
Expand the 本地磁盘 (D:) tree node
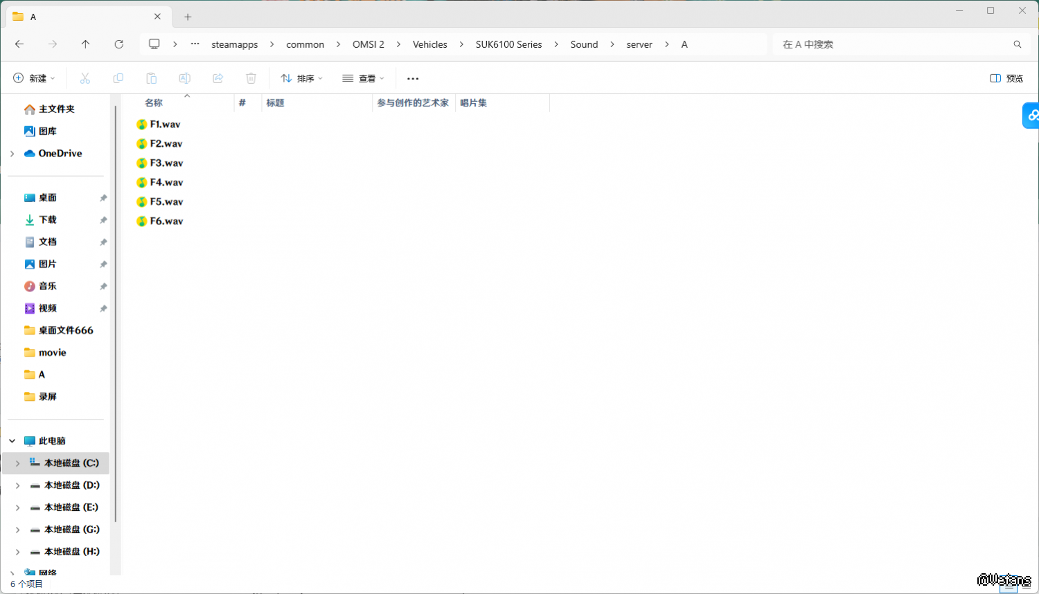pos(17,485)
